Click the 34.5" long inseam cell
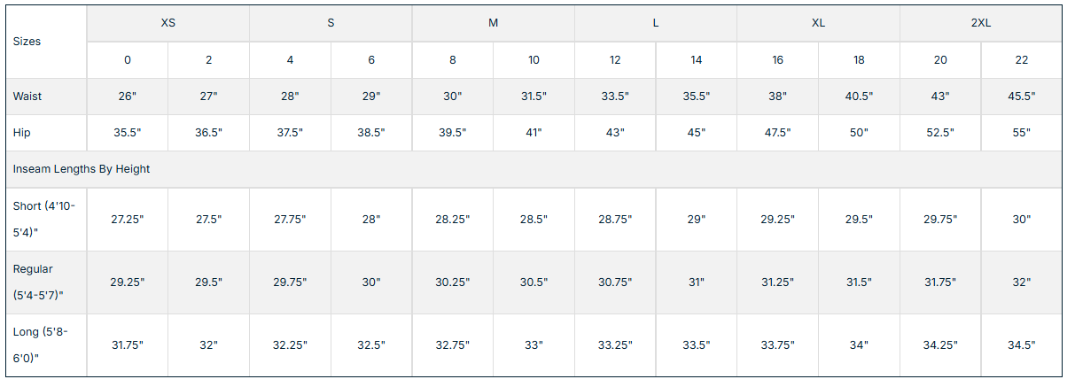Screen dimensions: 1075x387 pos(1021,344)
